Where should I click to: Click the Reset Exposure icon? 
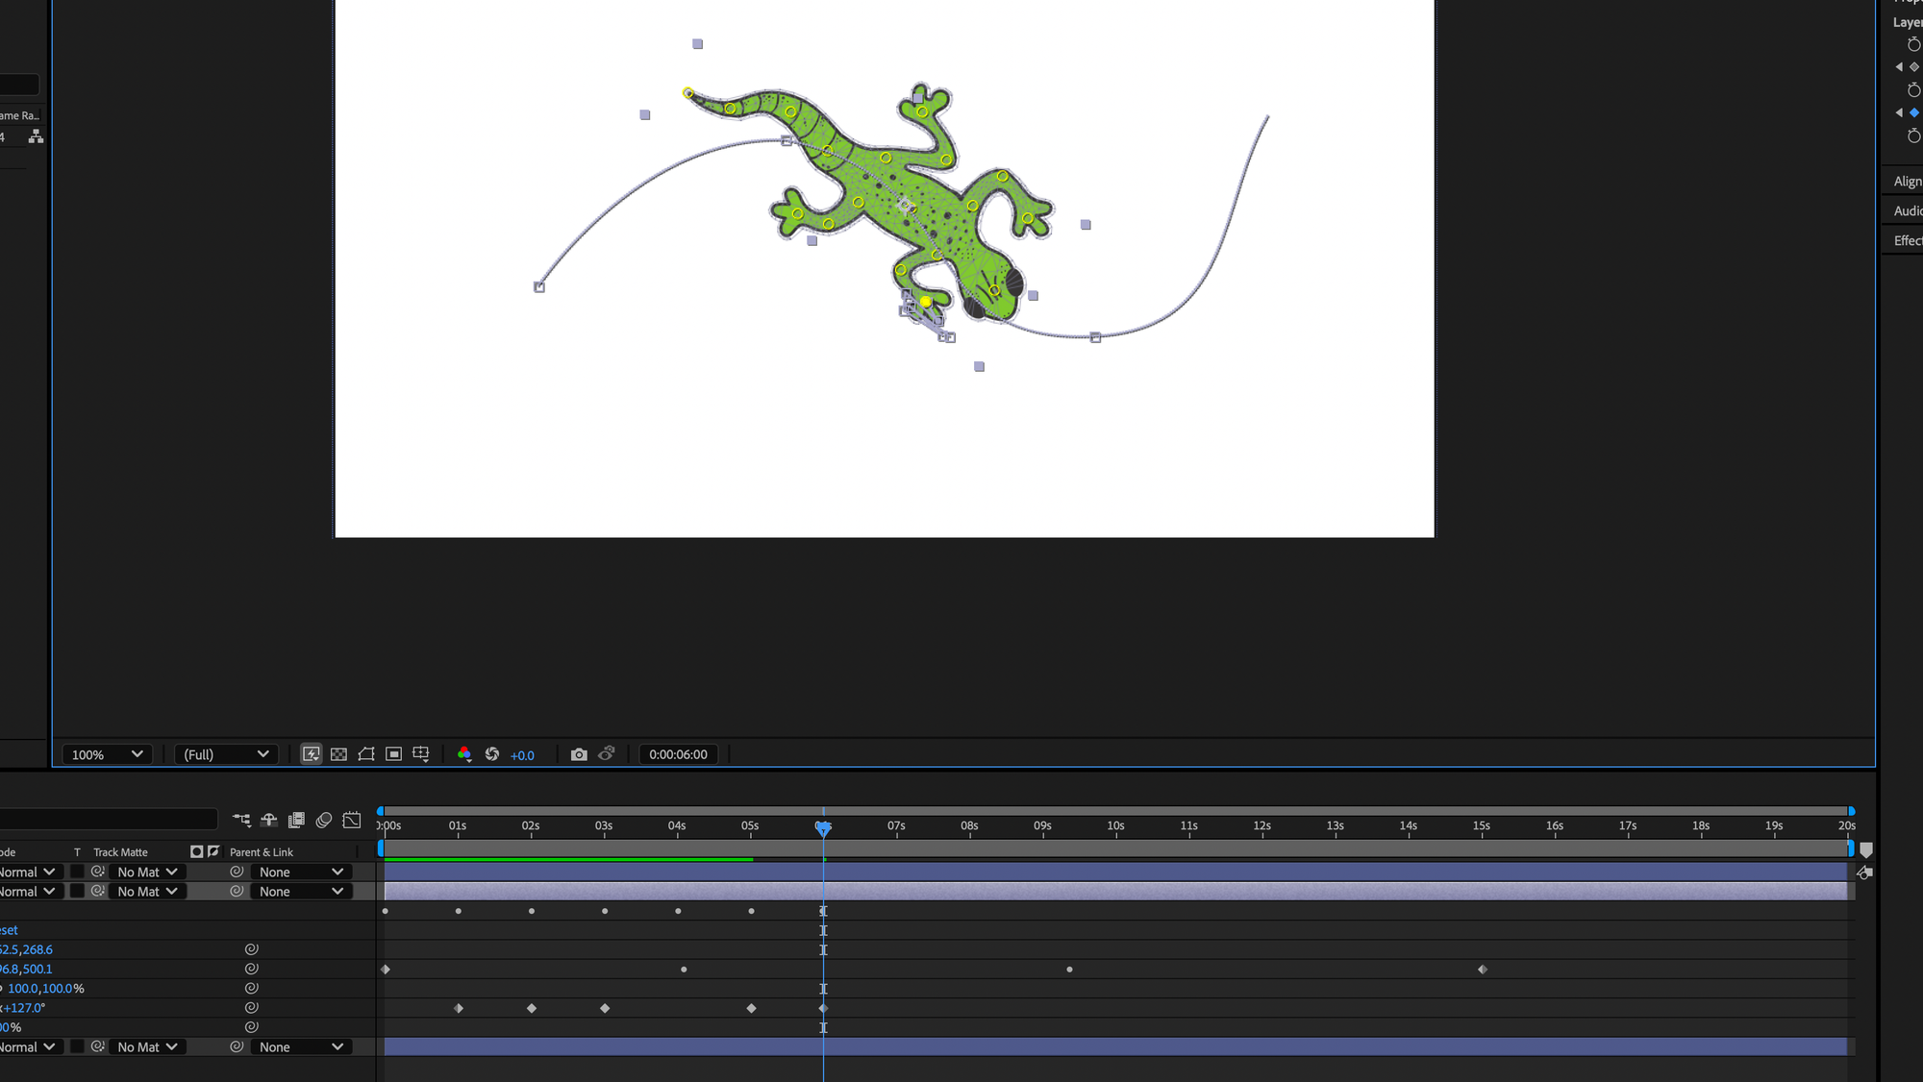tap(492, 754)
